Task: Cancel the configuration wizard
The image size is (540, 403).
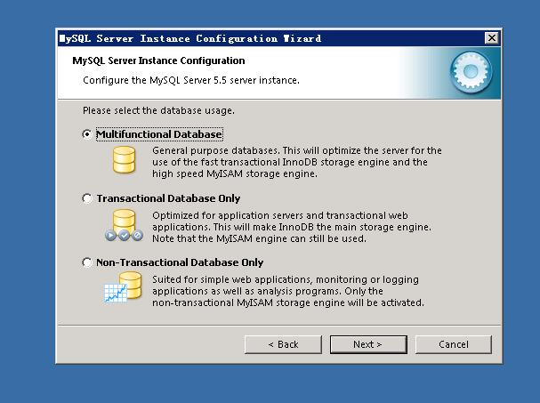Action: [453, 344]
